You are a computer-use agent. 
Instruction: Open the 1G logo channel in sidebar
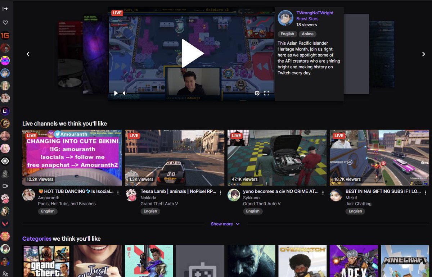click(x=5, y=36)
